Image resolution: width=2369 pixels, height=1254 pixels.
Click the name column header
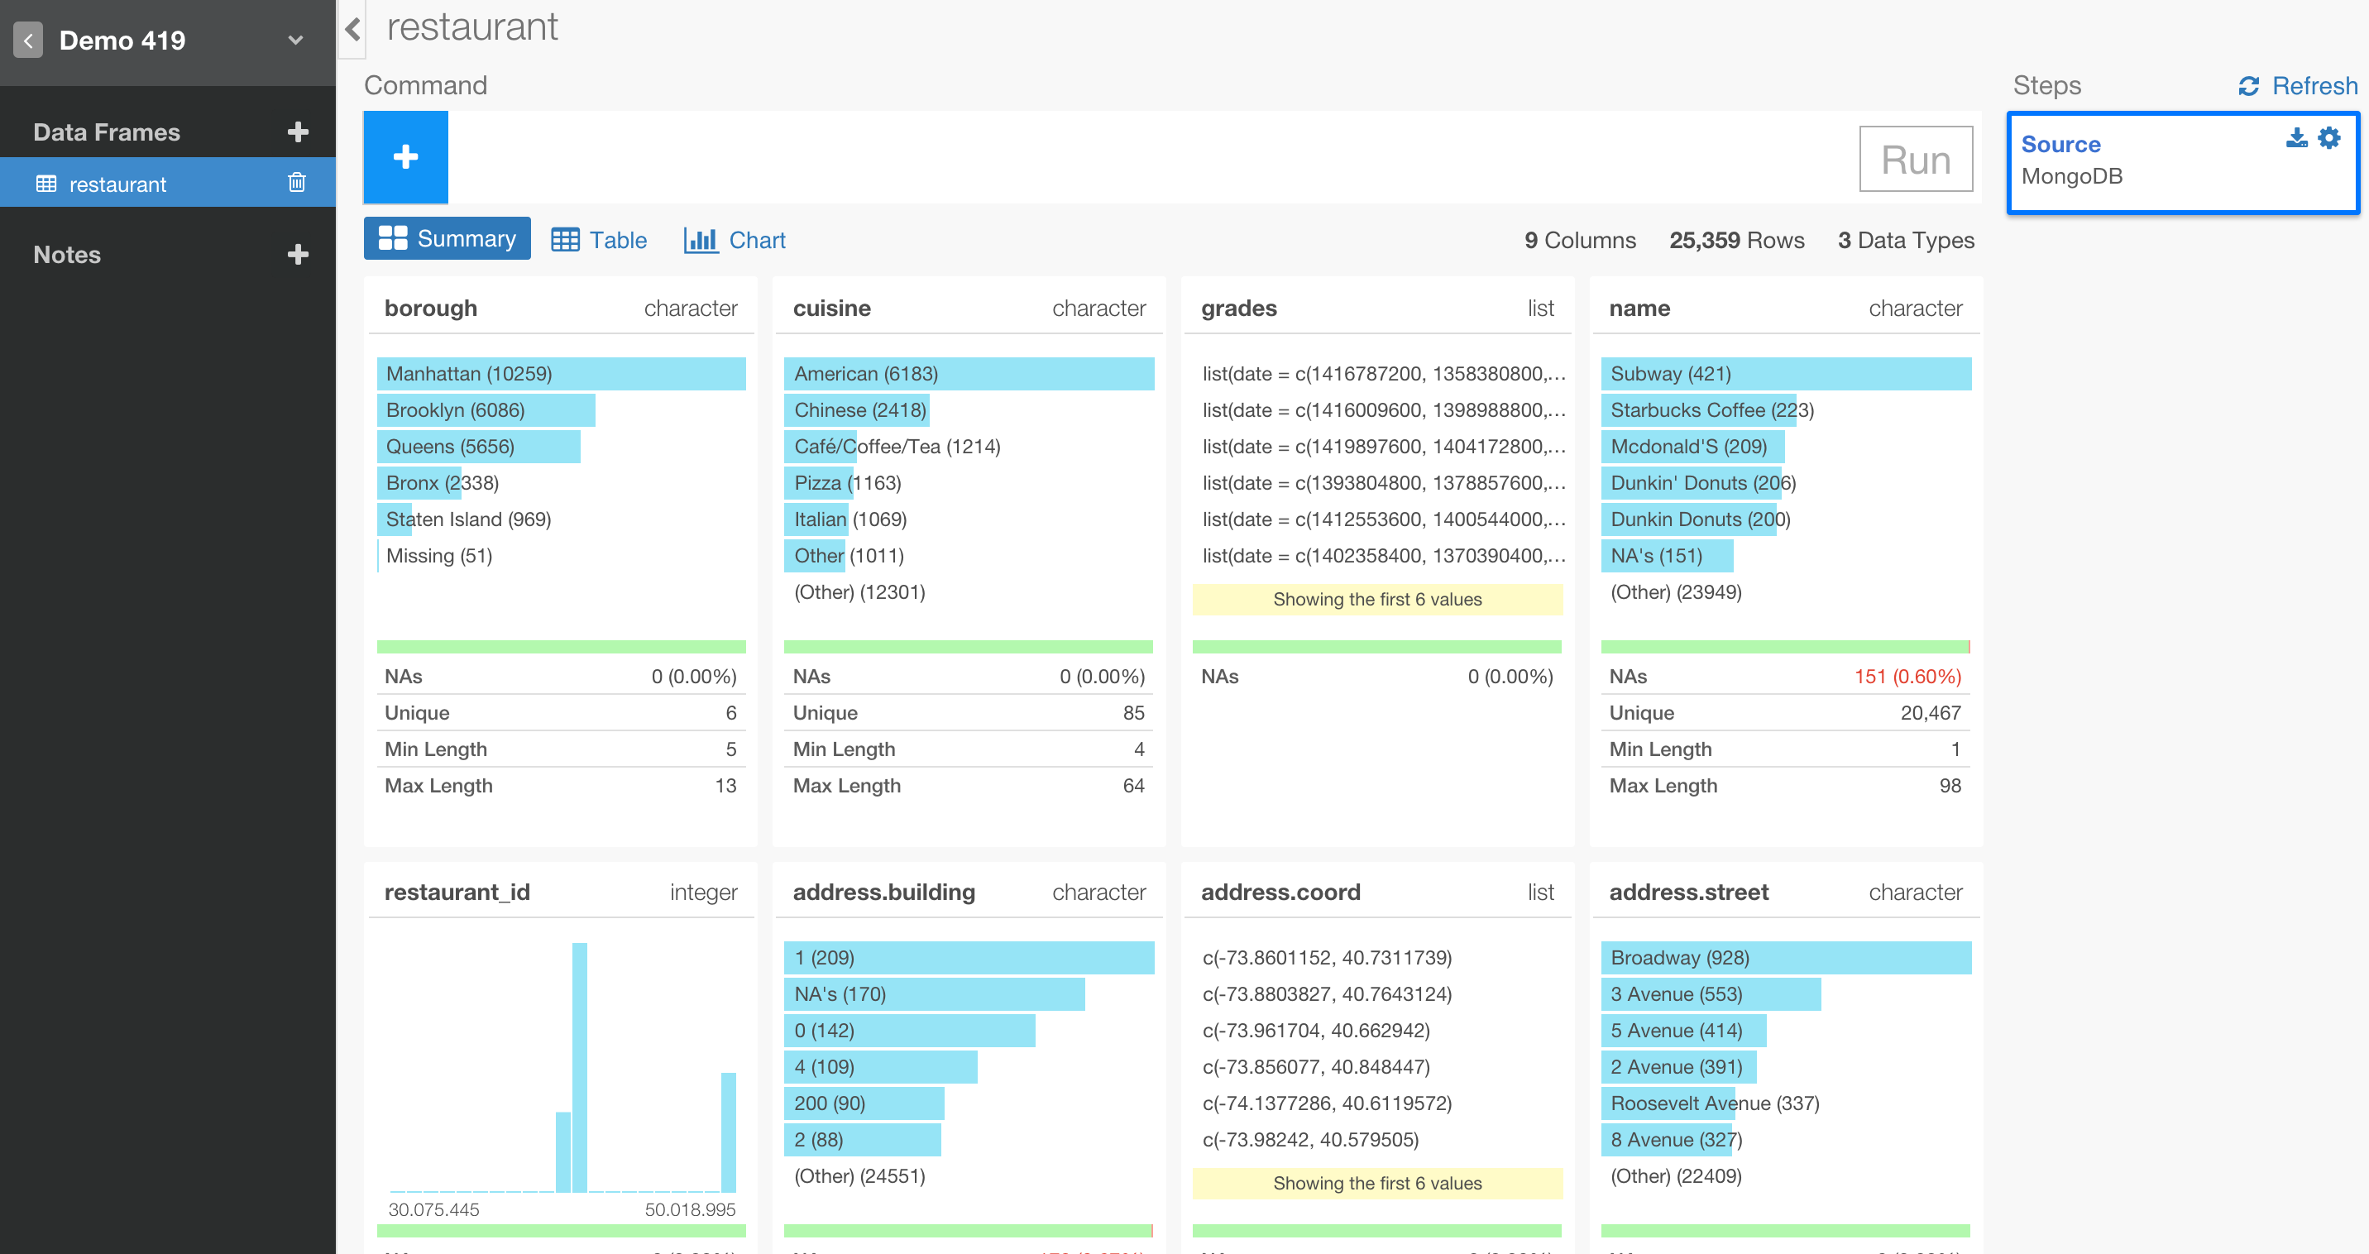(1639, 308)
